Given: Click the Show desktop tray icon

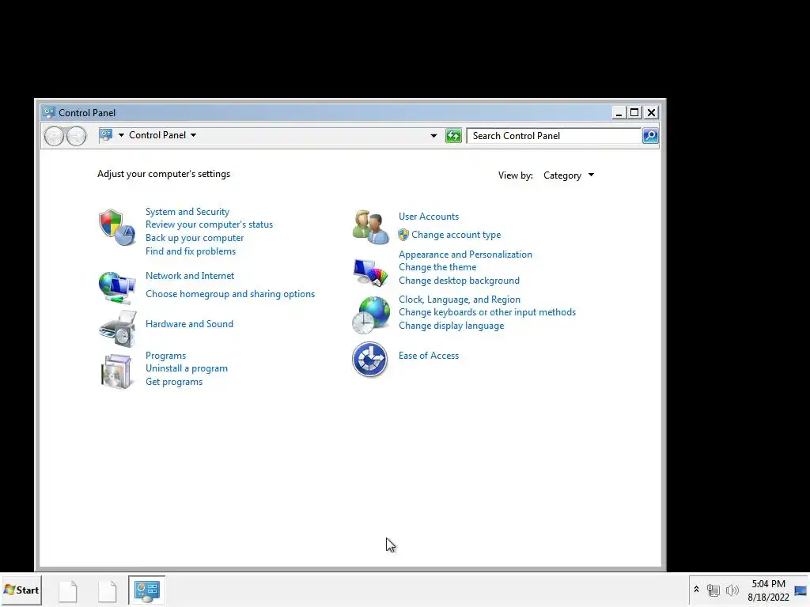Looking at the screenshot, I should point(801,590).
